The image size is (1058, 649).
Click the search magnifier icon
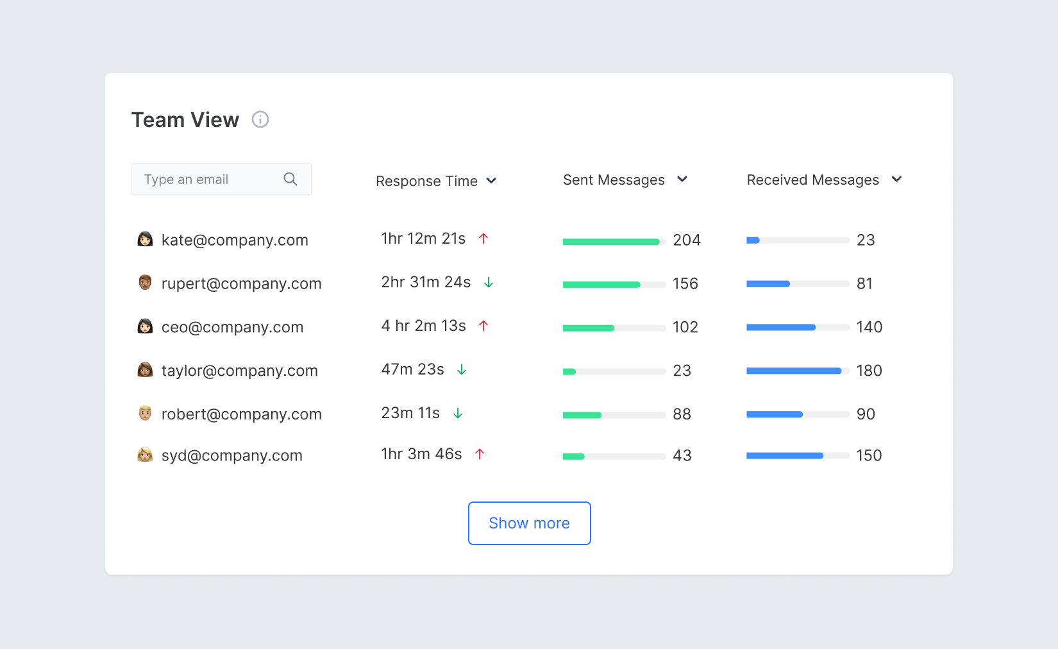point(290,179)
